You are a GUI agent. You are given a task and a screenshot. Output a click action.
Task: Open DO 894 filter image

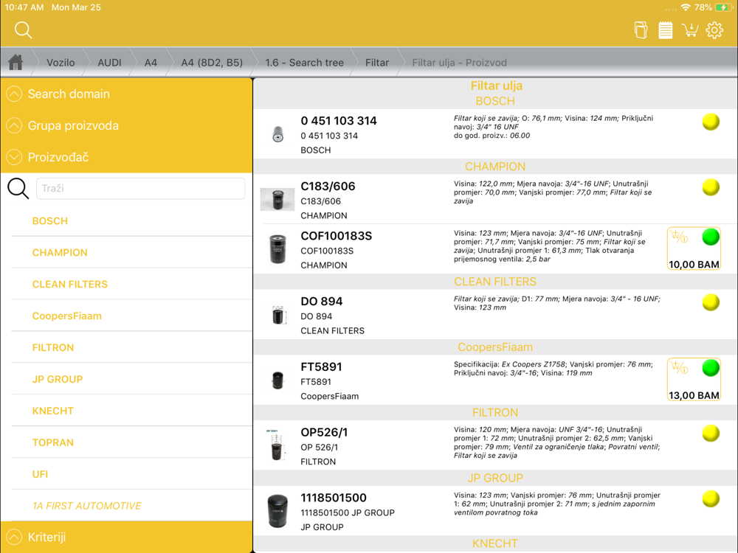tap(277, 315)
